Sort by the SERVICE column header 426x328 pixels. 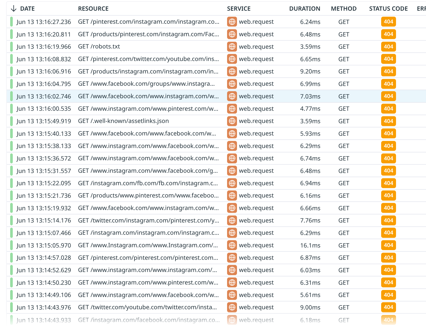pyautogui.click(x=239, y=9)
